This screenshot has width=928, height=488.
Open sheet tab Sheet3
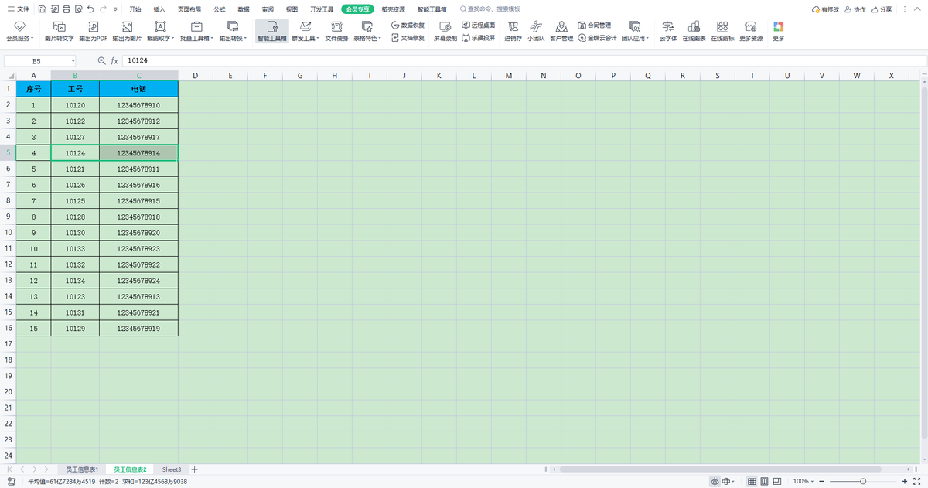point(172,469)
